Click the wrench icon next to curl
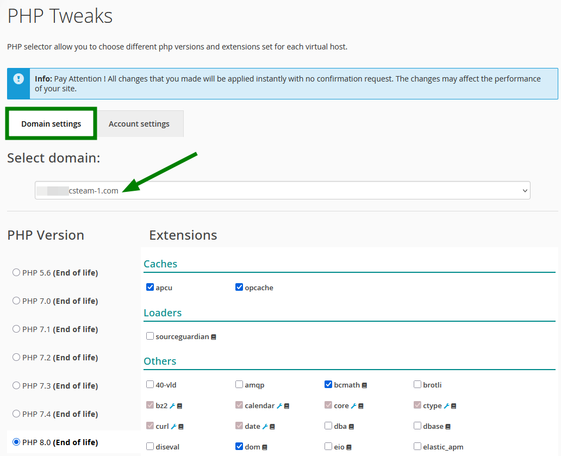Image resolution: width=561 pixels, height=456 pixels. coord(173,427)
